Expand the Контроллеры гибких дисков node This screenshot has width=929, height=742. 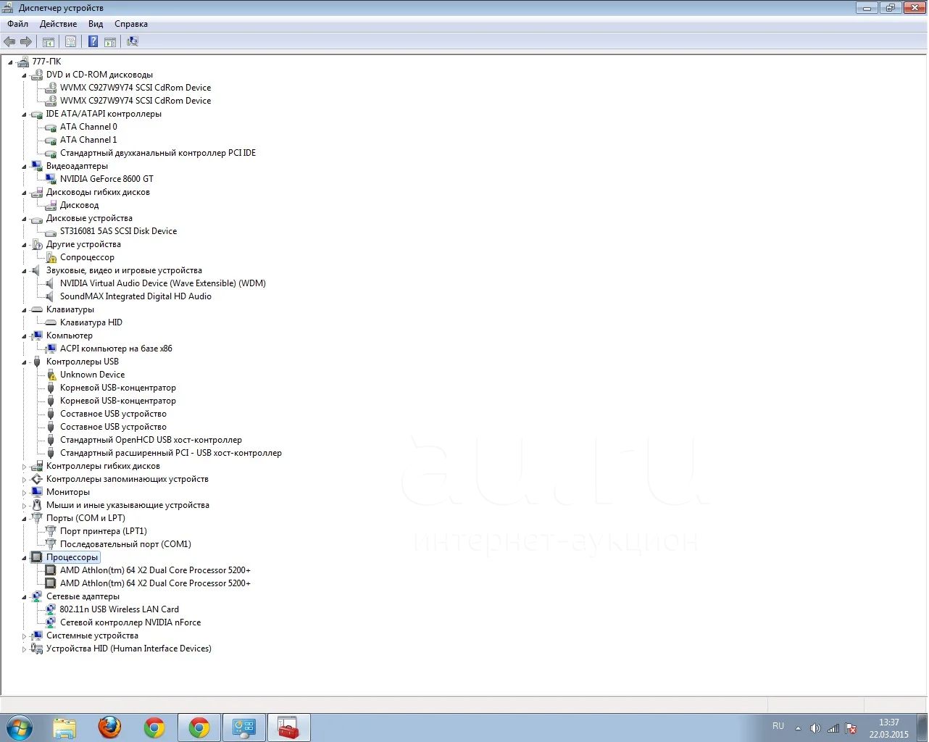coord(24,466)
